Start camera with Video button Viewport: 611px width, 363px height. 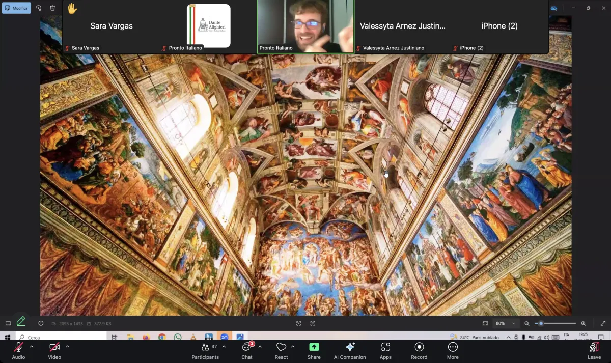tap(54, 350)
